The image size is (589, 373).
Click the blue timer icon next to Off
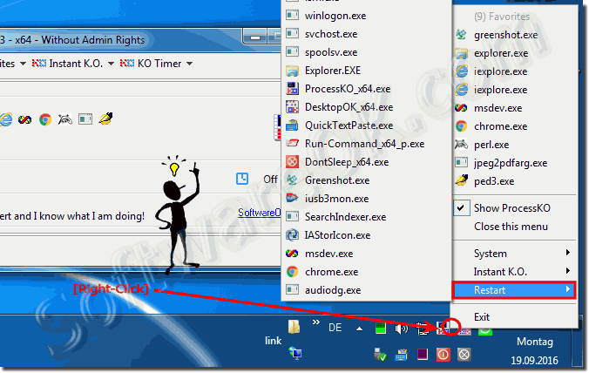pos(242,179)
